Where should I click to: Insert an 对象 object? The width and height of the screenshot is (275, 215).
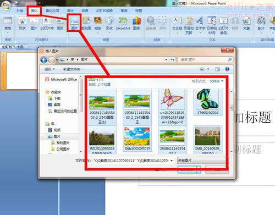246,24
